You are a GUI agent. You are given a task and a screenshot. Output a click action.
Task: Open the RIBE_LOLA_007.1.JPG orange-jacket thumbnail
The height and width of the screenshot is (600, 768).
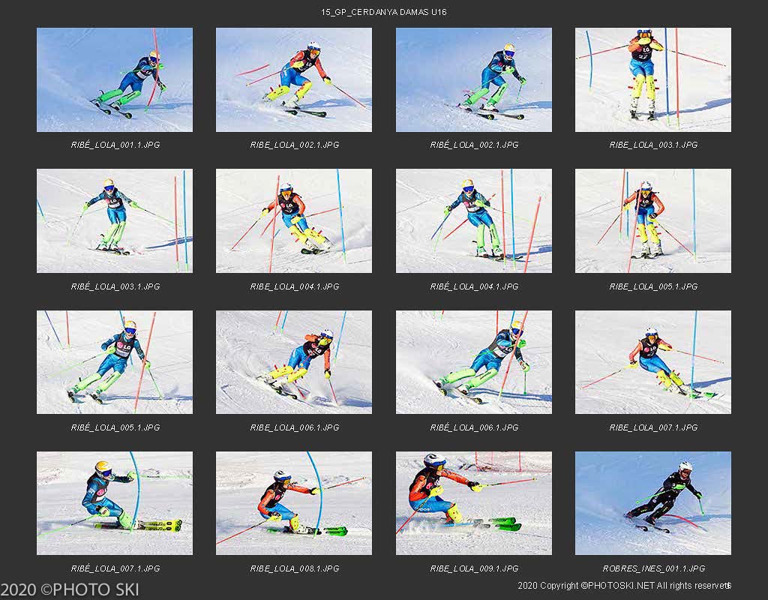click(x=653, y=362)
